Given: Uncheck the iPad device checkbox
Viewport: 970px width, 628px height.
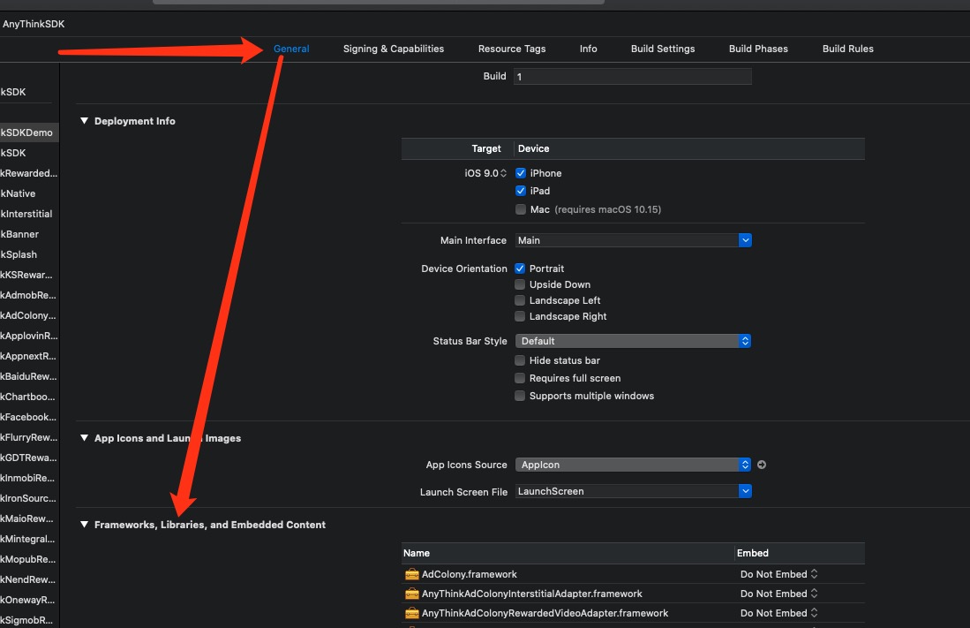Looking at the screenshot, I should click(x=521, y=191).
